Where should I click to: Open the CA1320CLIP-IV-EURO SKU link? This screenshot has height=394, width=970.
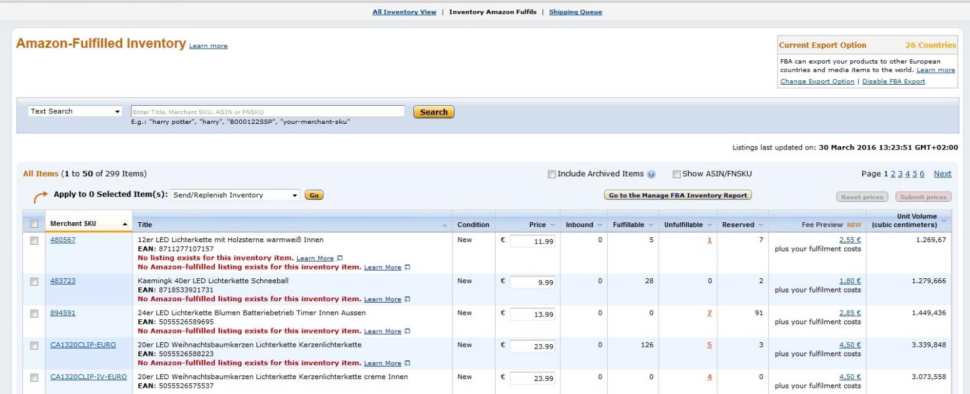88,377
